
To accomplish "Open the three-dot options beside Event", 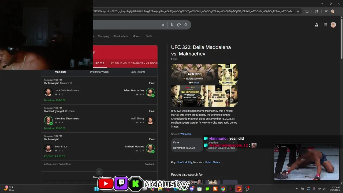I will (x=180, y=59).
